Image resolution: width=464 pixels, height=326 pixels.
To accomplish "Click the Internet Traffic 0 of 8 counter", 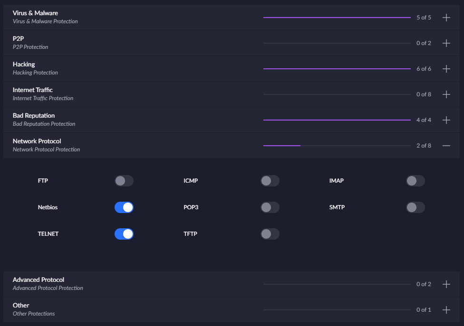I will pyautogui.click(x=424, y=94).
